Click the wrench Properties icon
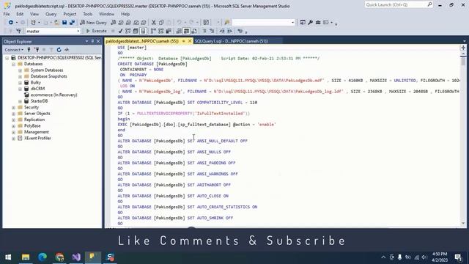 tap(310, 23)
